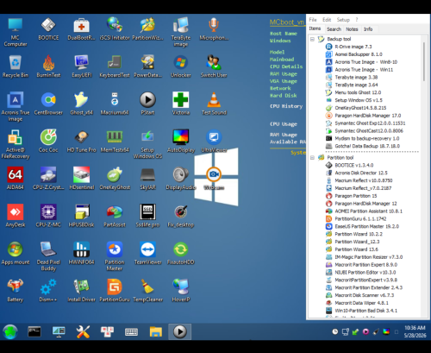Select R-Drive Image 7.3 in list
The width and height of the screenshot is (431, 353).
(353, 47)
